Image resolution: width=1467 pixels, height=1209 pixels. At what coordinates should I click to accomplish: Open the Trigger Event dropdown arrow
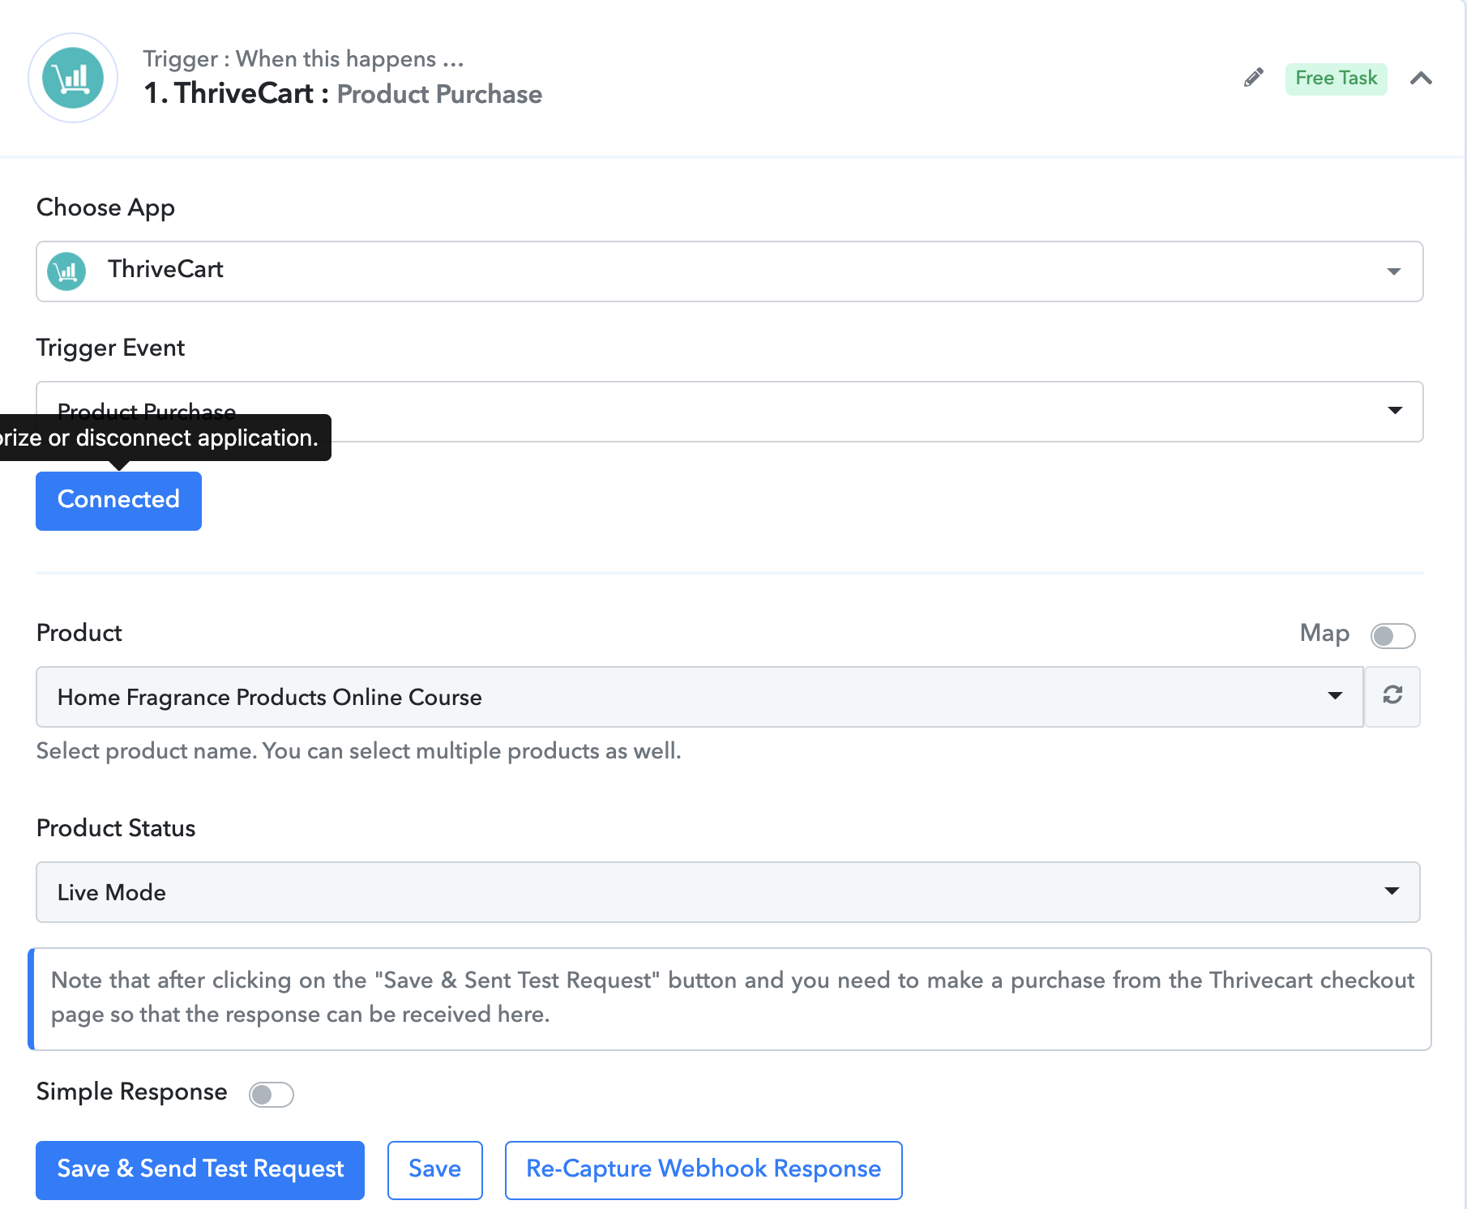click(1395, 410)
